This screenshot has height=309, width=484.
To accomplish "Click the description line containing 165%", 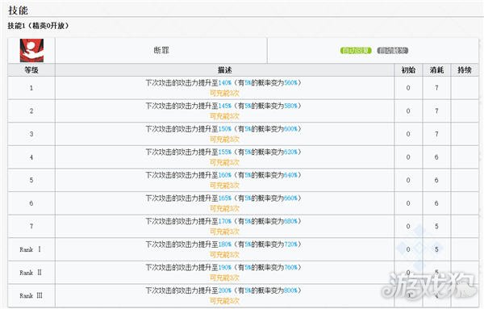I will click(x=223, y=198).
